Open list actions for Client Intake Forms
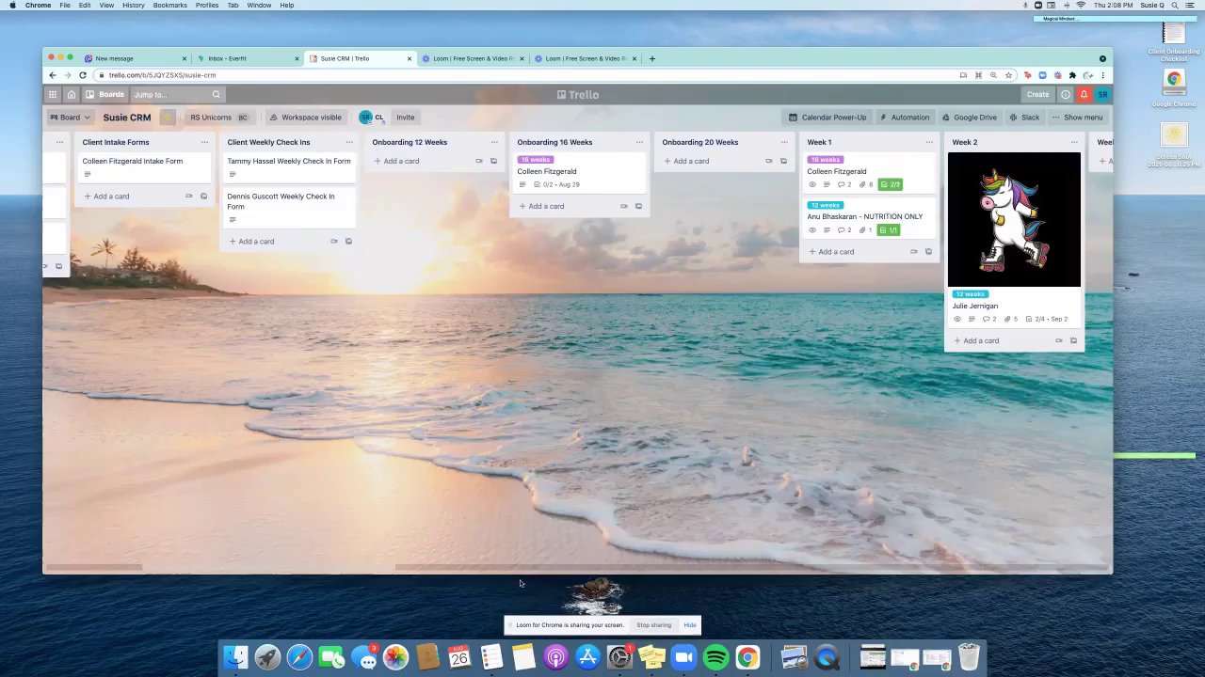 coord(204,142)
